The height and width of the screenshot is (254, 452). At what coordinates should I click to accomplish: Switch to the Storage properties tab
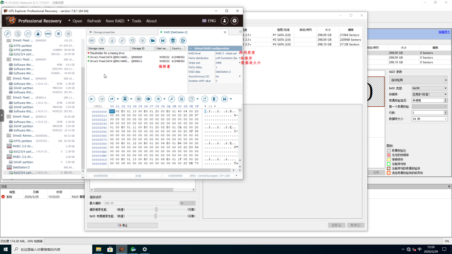(x=103, y=32)
